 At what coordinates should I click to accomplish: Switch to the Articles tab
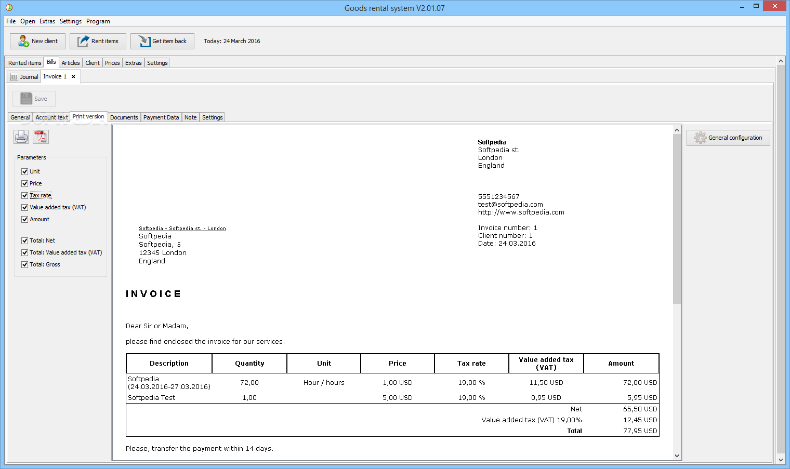click(x=71, y=63)
